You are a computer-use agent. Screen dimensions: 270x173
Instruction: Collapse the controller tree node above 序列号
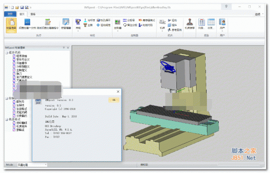(x=7, y=98)
